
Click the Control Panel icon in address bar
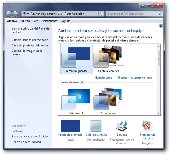(24, 14)
